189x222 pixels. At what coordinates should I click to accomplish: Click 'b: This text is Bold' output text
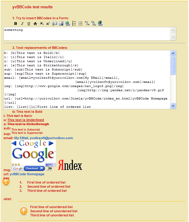click(x=27, y=112)
